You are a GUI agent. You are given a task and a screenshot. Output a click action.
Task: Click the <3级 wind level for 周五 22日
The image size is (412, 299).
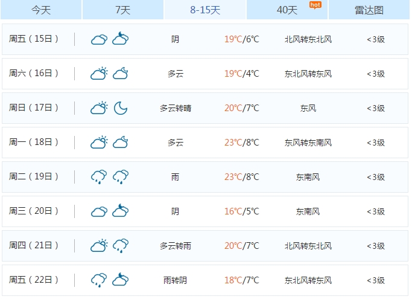[376, 280]
